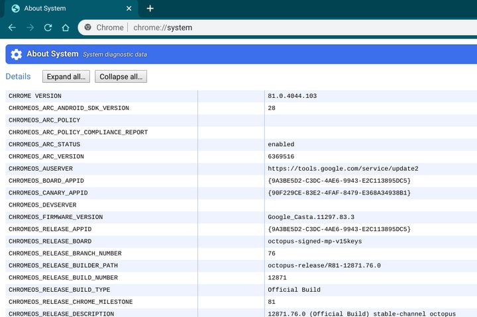Click the tools.google.com update2 URL value
The image size is (477, 317).
[343, 169]
